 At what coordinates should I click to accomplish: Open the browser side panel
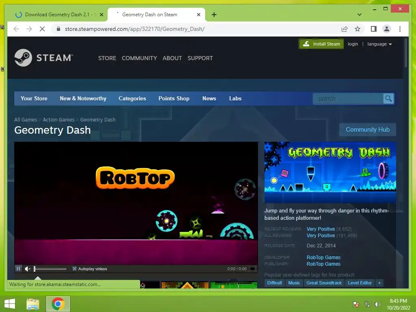pos(374,29)
